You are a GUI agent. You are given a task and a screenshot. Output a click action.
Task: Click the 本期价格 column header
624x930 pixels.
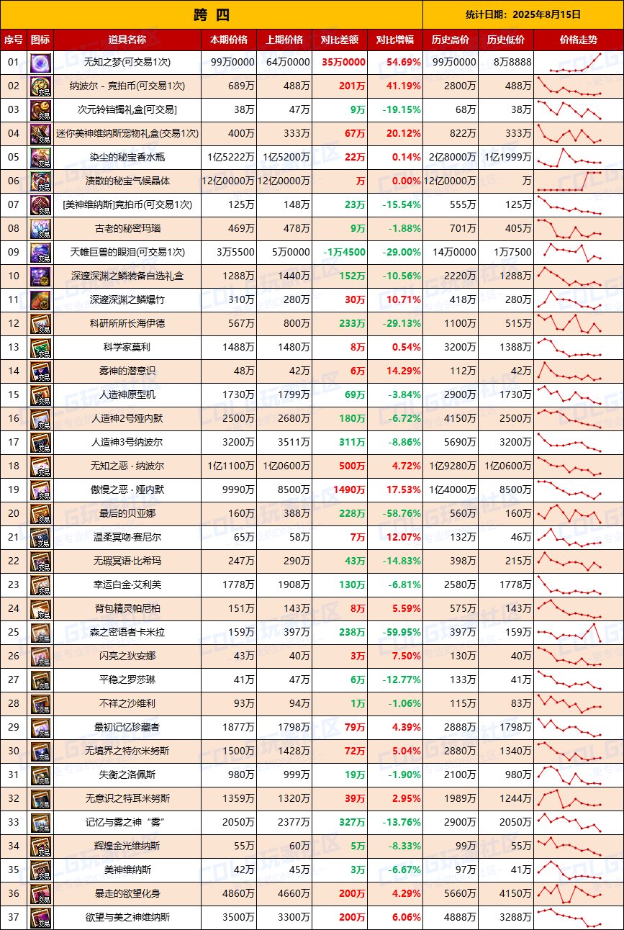click(x=229, y=40)
